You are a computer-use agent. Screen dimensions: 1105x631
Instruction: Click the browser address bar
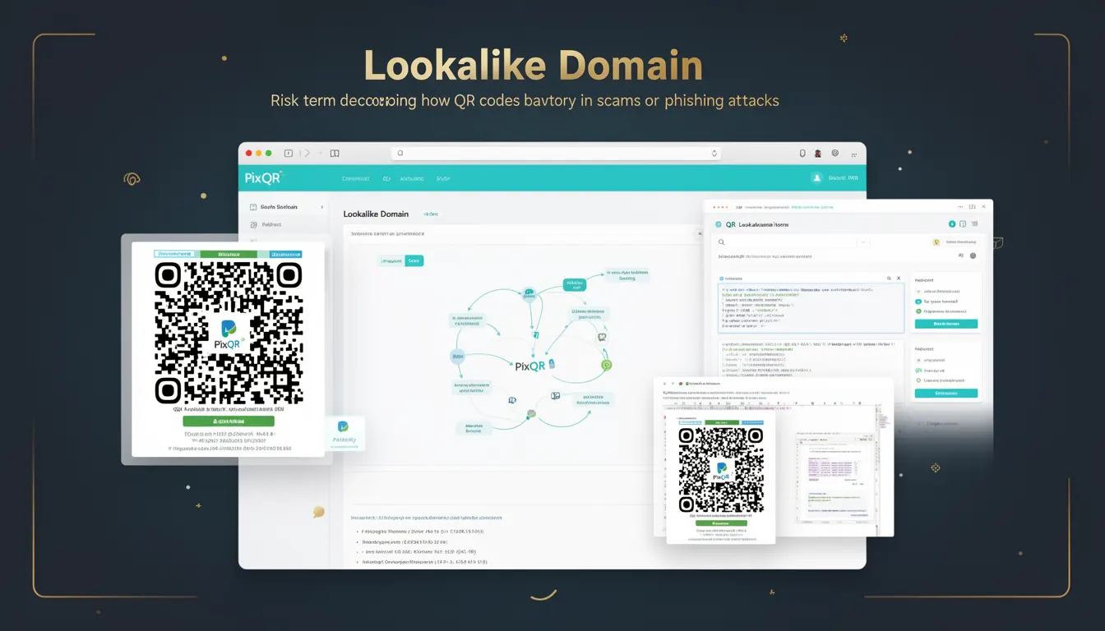click(x=557, y=153)
